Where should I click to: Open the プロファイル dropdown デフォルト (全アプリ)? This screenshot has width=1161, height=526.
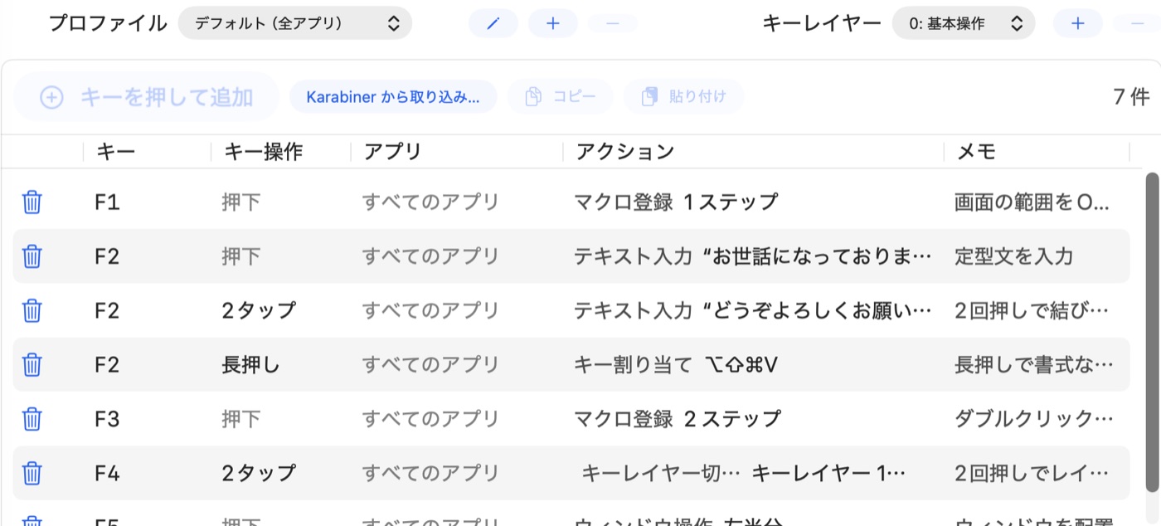coord(295,23)
